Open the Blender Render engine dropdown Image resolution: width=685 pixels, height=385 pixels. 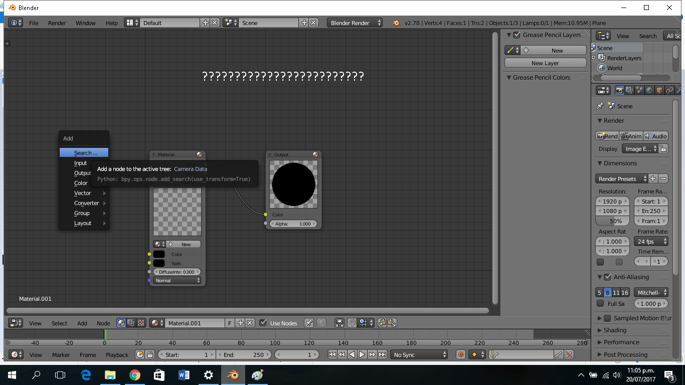(x=355, y=23)
